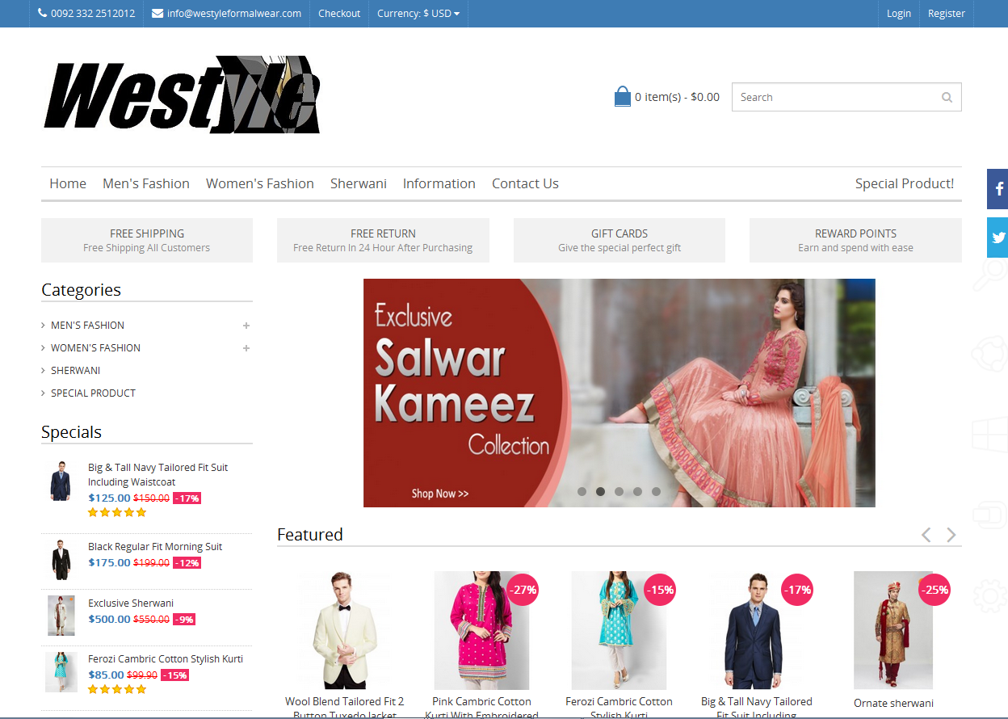Click the Checkout link
Screen dimensions: 1008x719
[x=339, y=14]
